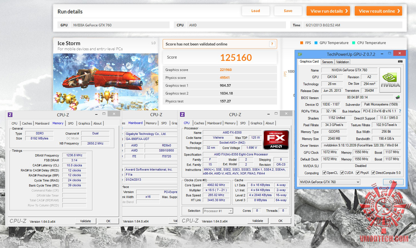The image size is (416, 248).
Task: Open View result online
Action: click(x=378, y=11)
